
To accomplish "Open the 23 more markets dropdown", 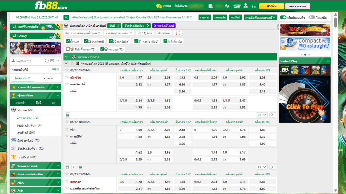I will pos(262,115).
